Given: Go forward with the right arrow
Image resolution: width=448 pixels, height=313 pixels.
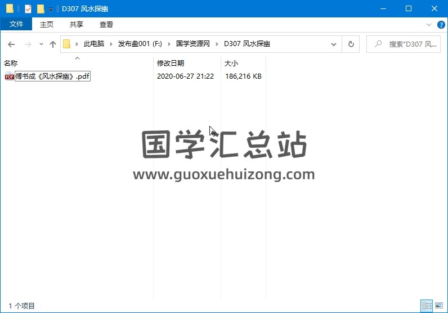Looking at the screenshot, I should (28, 44).
